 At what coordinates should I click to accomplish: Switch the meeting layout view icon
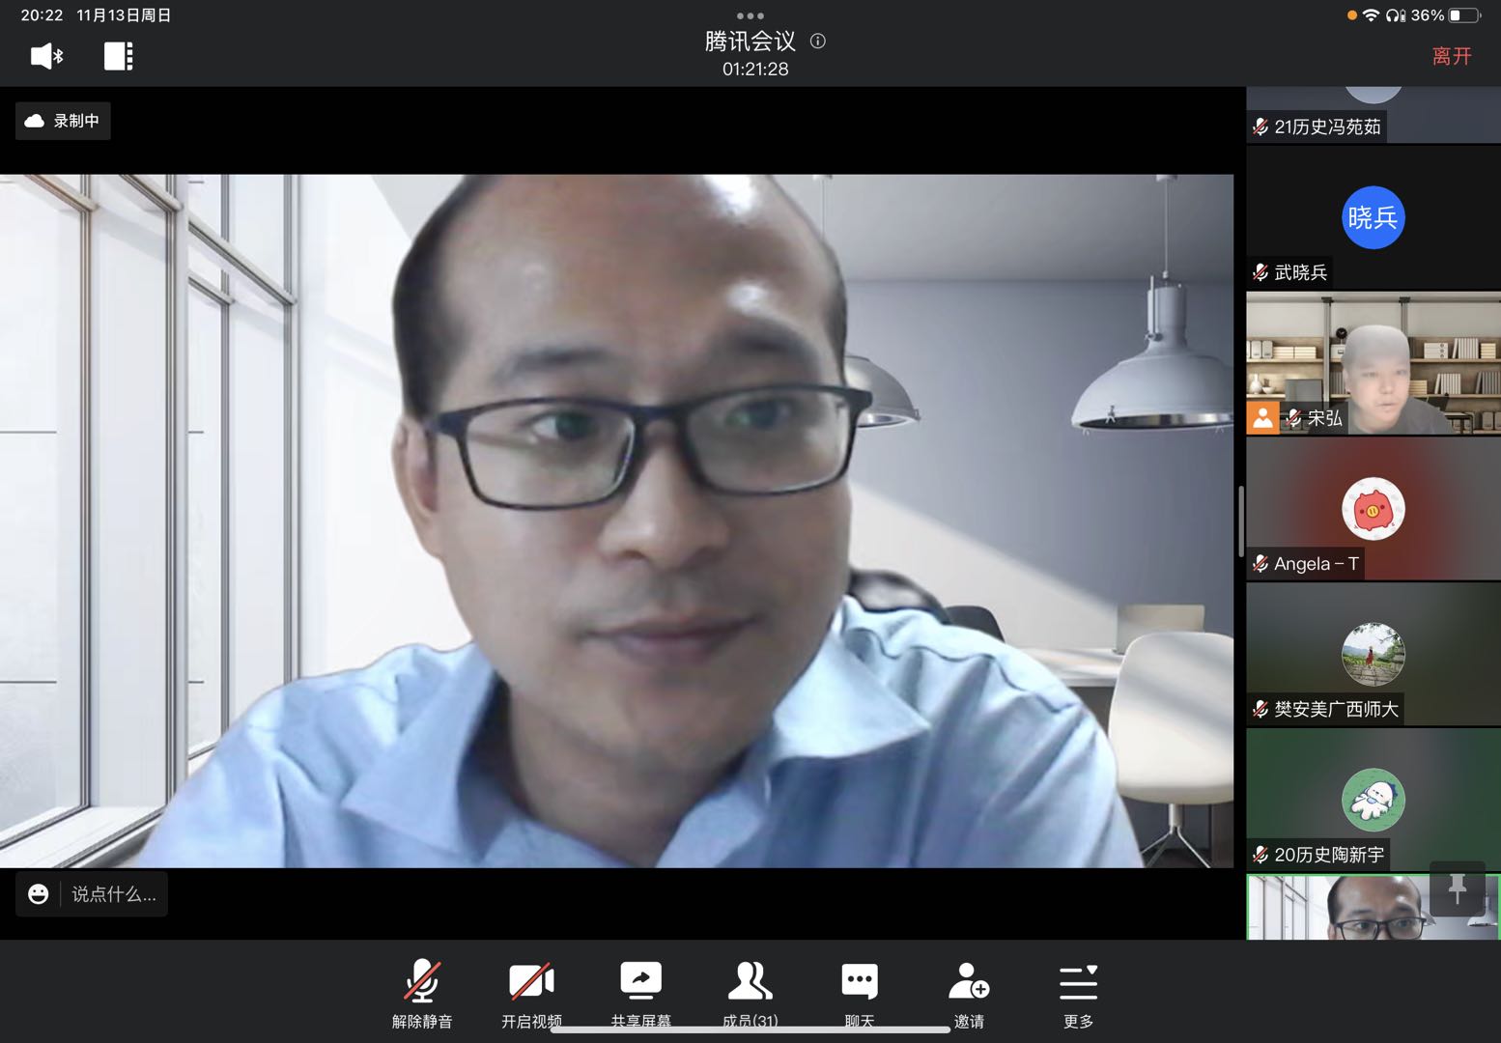(x=118, y=56)
